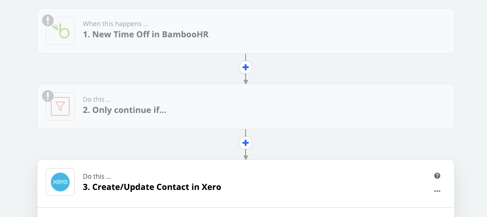
Task: Click the warning badge on the filter step
Action: [x=48, y=96]
